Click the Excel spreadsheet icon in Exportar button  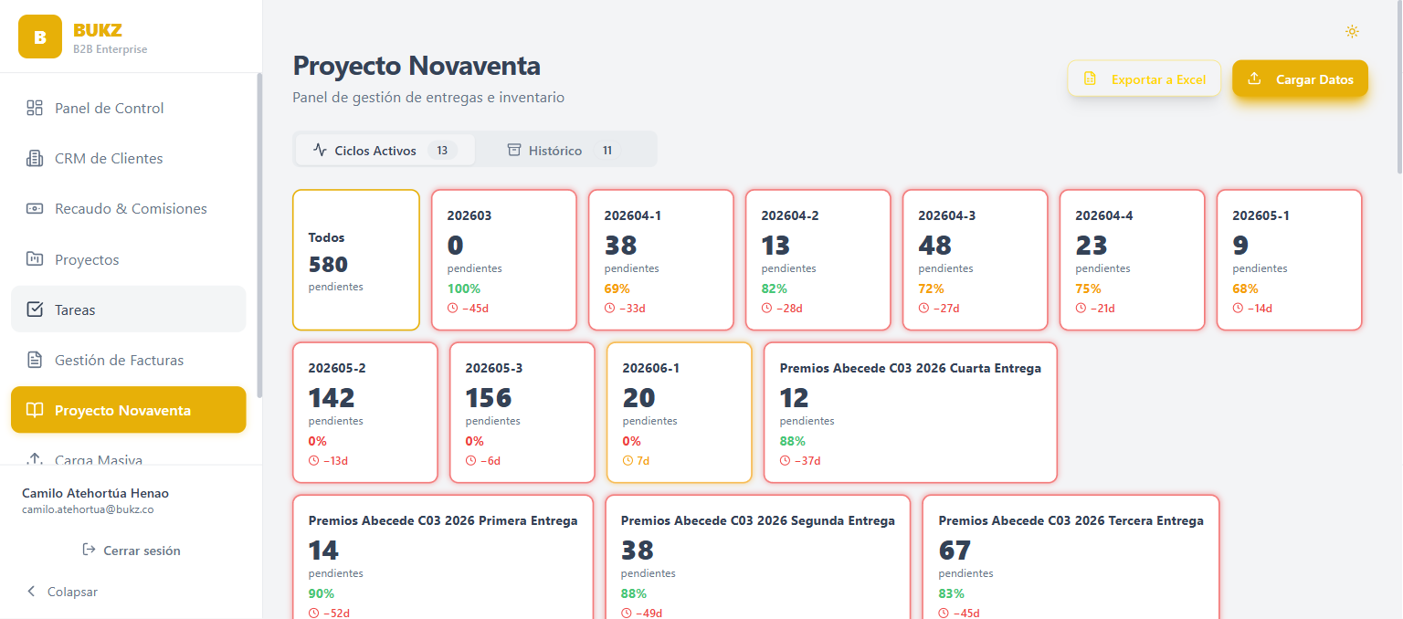point(1090,79)
